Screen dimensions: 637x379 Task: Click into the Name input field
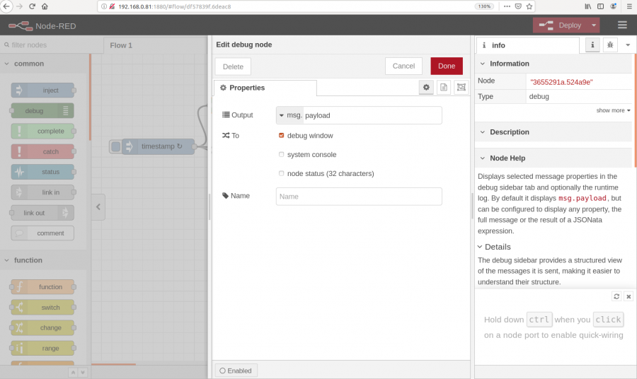[x=359, y=197]
